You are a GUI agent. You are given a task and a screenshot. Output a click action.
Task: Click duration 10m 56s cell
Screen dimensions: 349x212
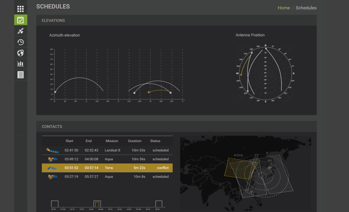pos(138,159)
